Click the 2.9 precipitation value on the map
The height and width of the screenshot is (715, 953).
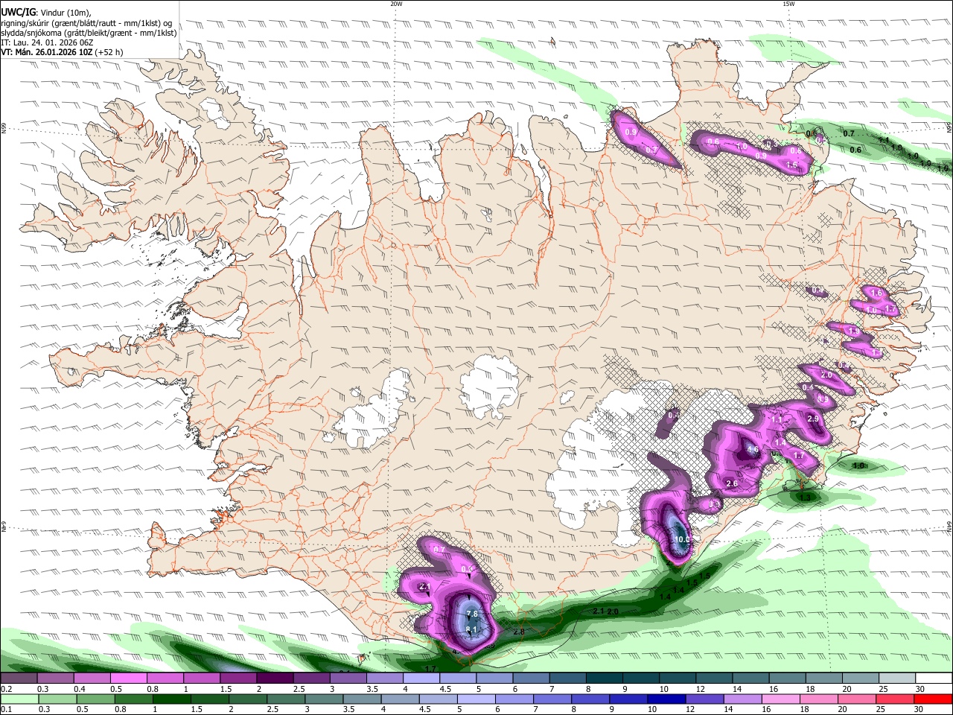813,419
